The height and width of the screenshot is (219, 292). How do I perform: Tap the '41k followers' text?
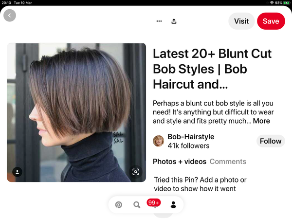188,146
